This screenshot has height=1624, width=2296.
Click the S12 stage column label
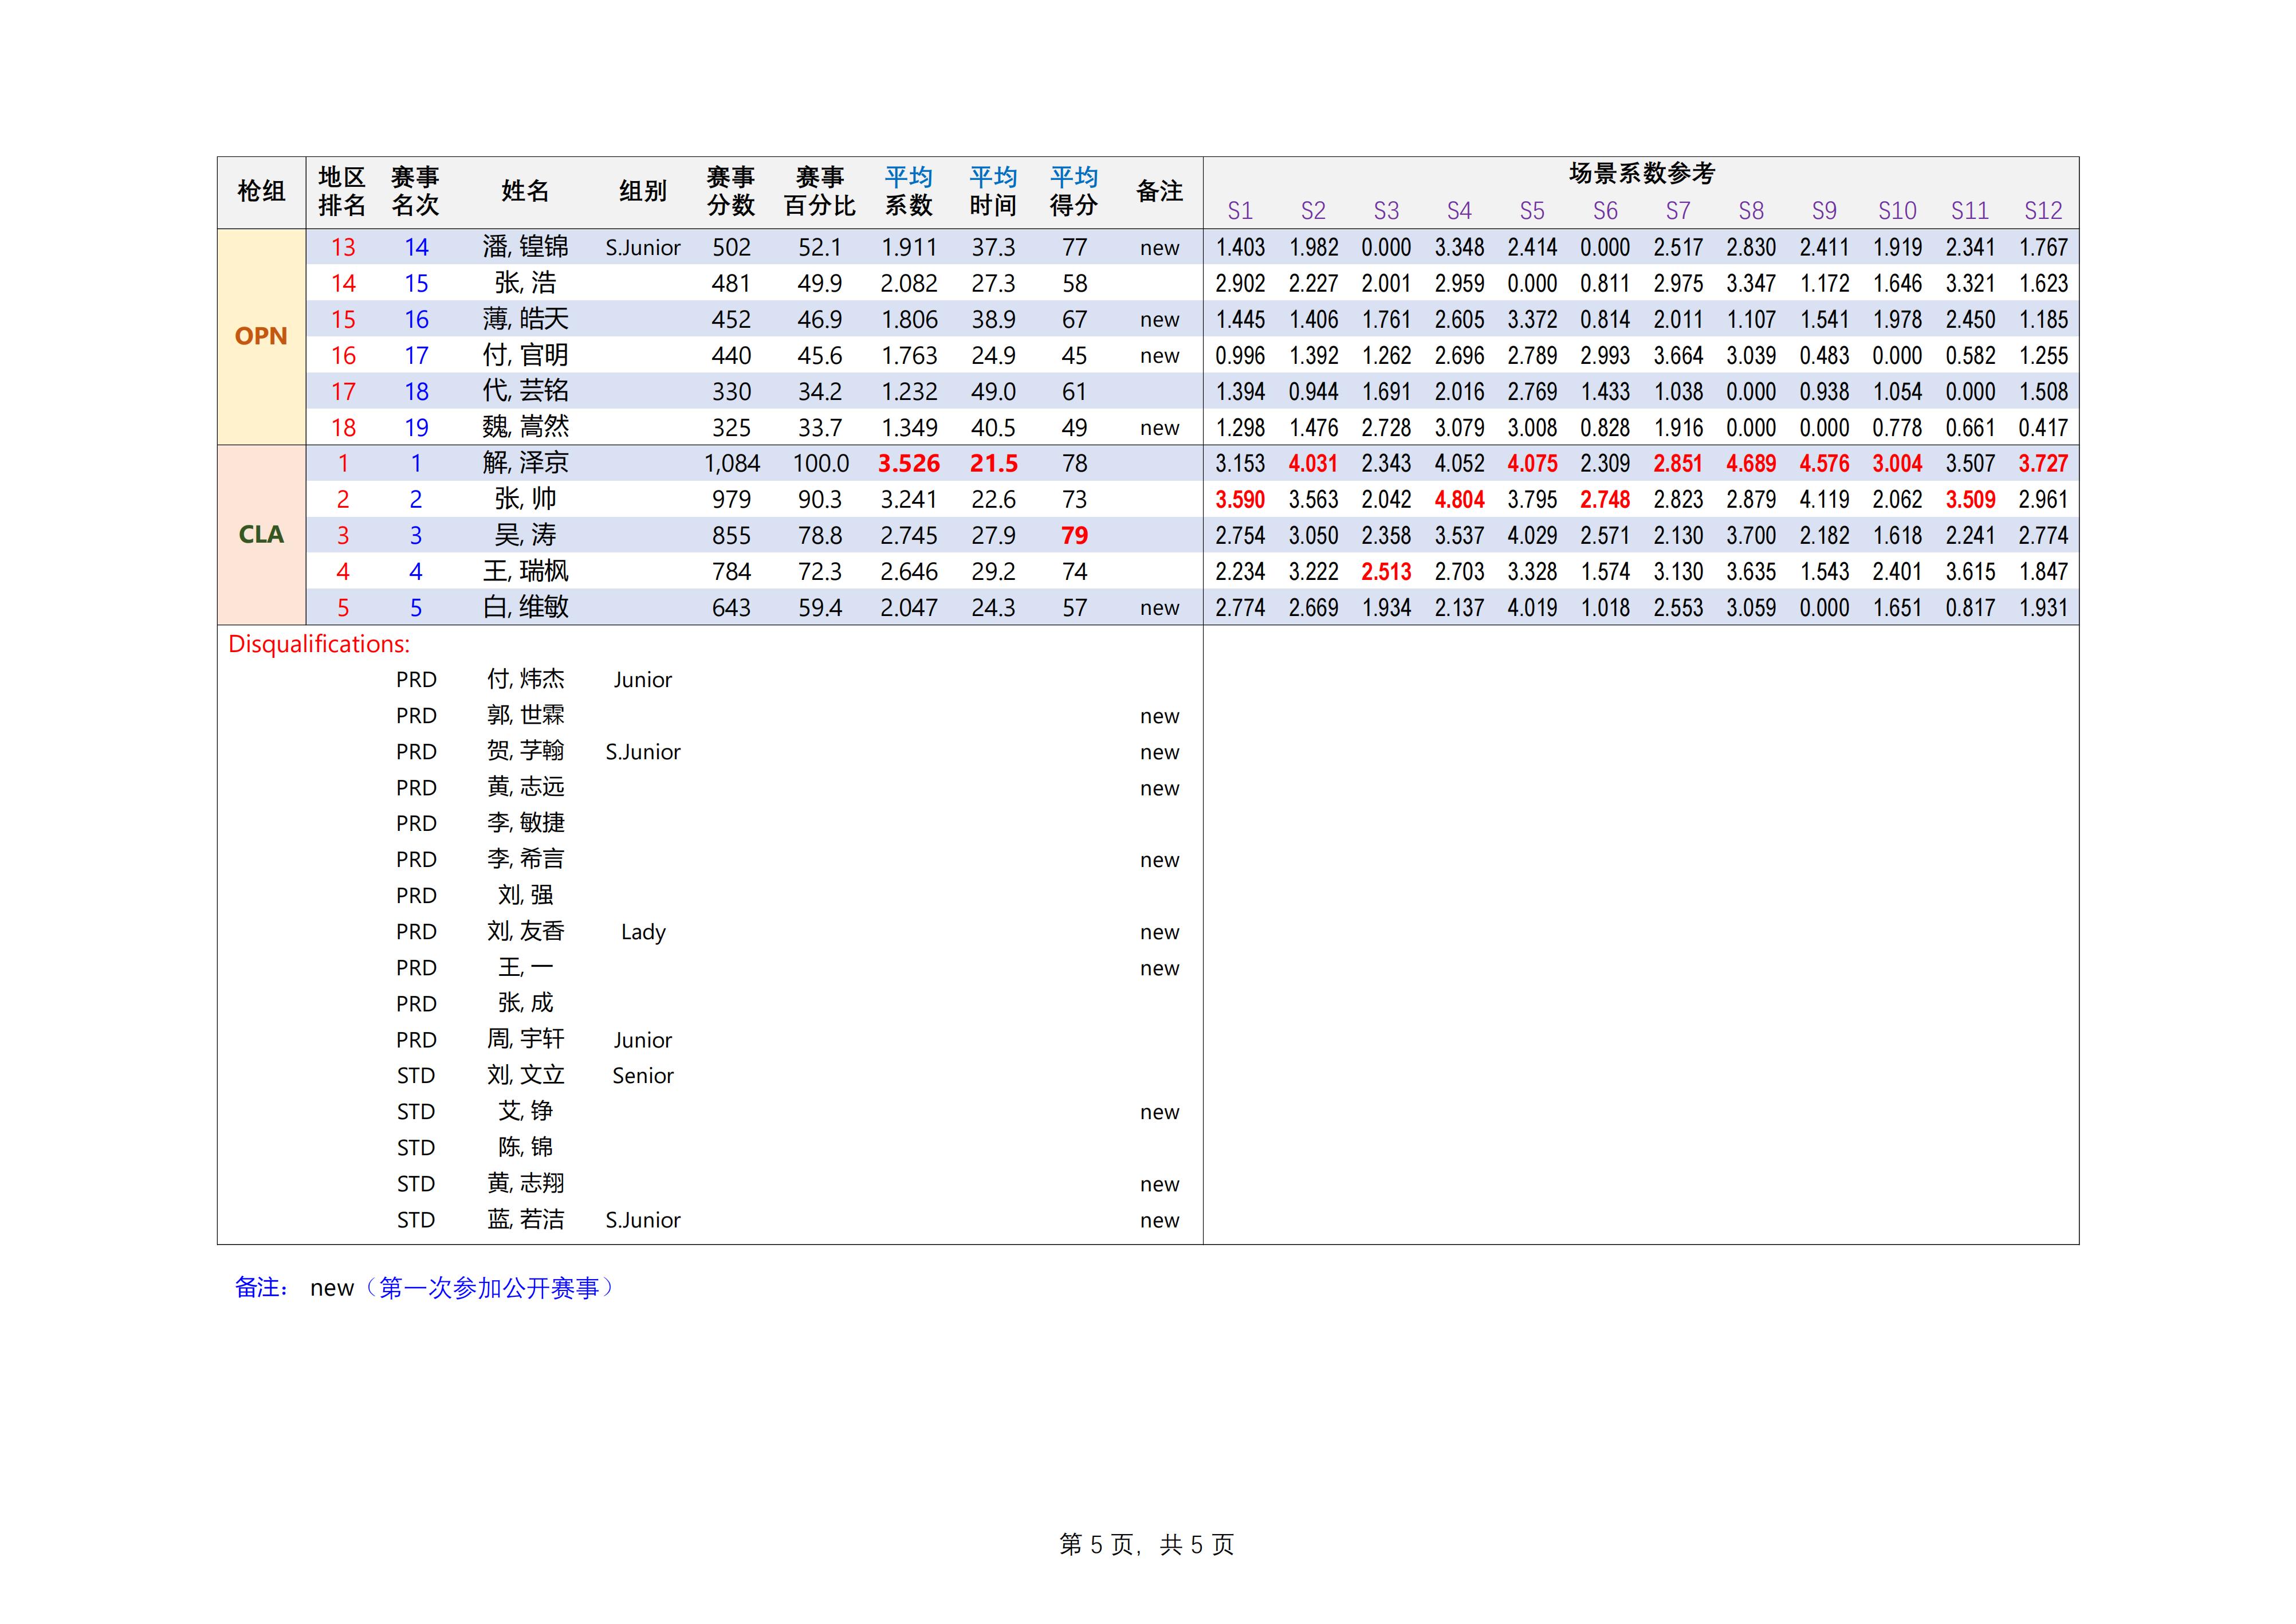pos(2042,211)
